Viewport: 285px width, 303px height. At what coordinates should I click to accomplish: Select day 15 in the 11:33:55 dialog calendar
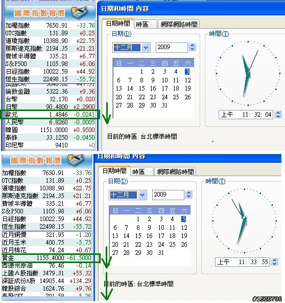point(138,236)
